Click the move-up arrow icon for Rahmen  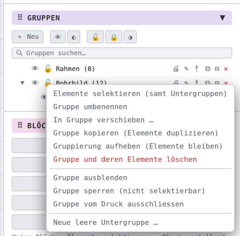pyautogui.click(x=197, y=69)
